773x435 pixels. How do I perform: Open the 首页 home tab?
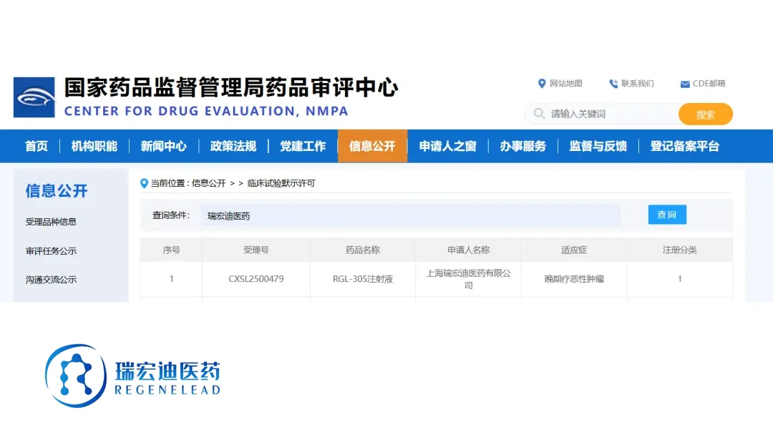(37, 146)
